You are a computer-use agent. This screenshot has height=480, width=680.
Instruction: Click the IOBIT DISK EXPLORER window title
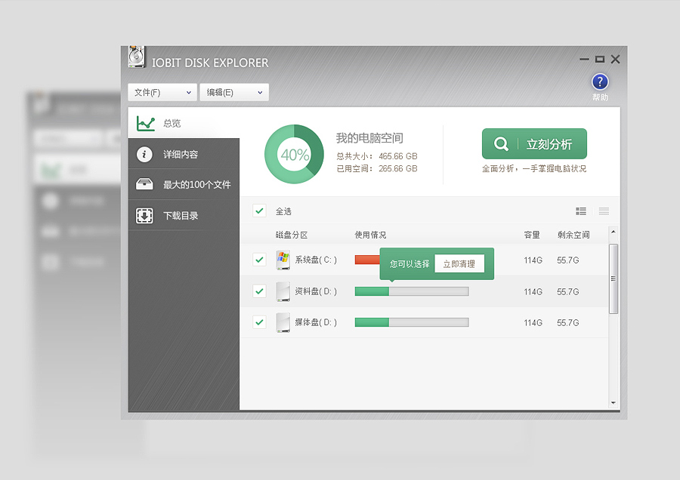(210, 63)
